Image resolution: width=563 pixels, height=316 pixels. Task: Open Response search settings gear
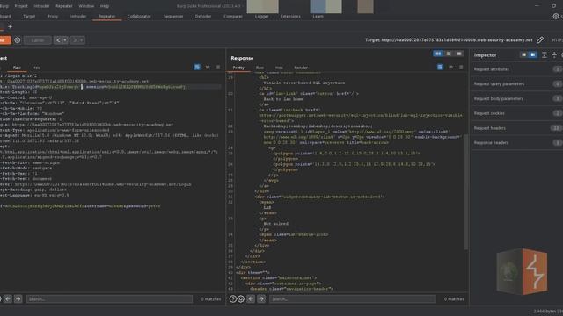[x=240, y=298]
